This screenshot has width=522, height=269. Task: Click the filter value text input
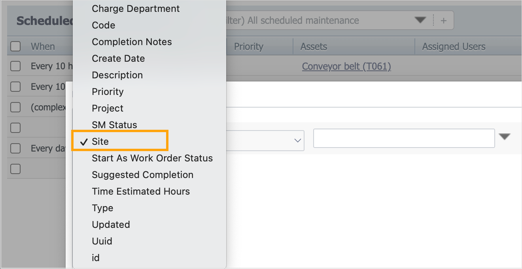click(403, 138)
